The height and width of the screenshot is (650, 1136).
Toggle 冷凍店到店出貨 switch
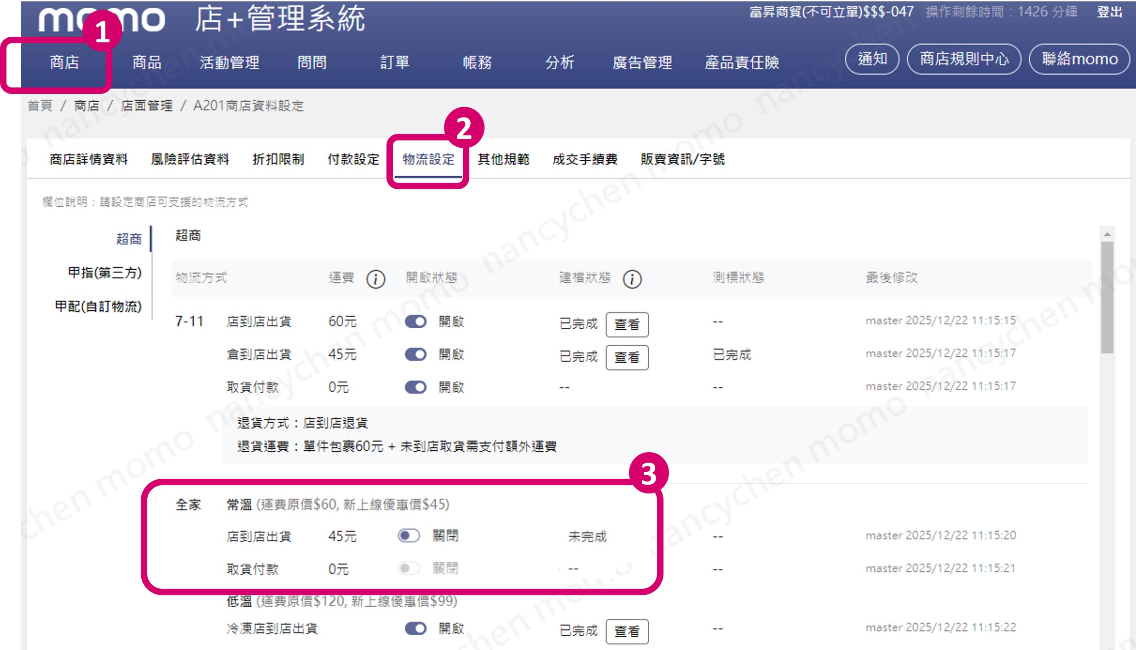pos(415,628)
